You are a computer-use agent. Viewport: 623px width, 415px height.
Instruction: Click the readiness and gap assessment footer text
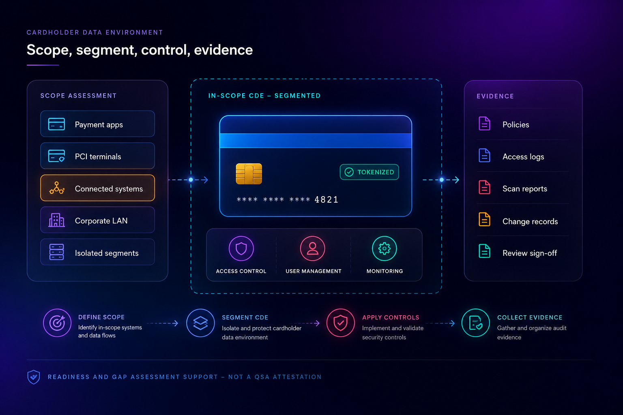pos(185,377)
